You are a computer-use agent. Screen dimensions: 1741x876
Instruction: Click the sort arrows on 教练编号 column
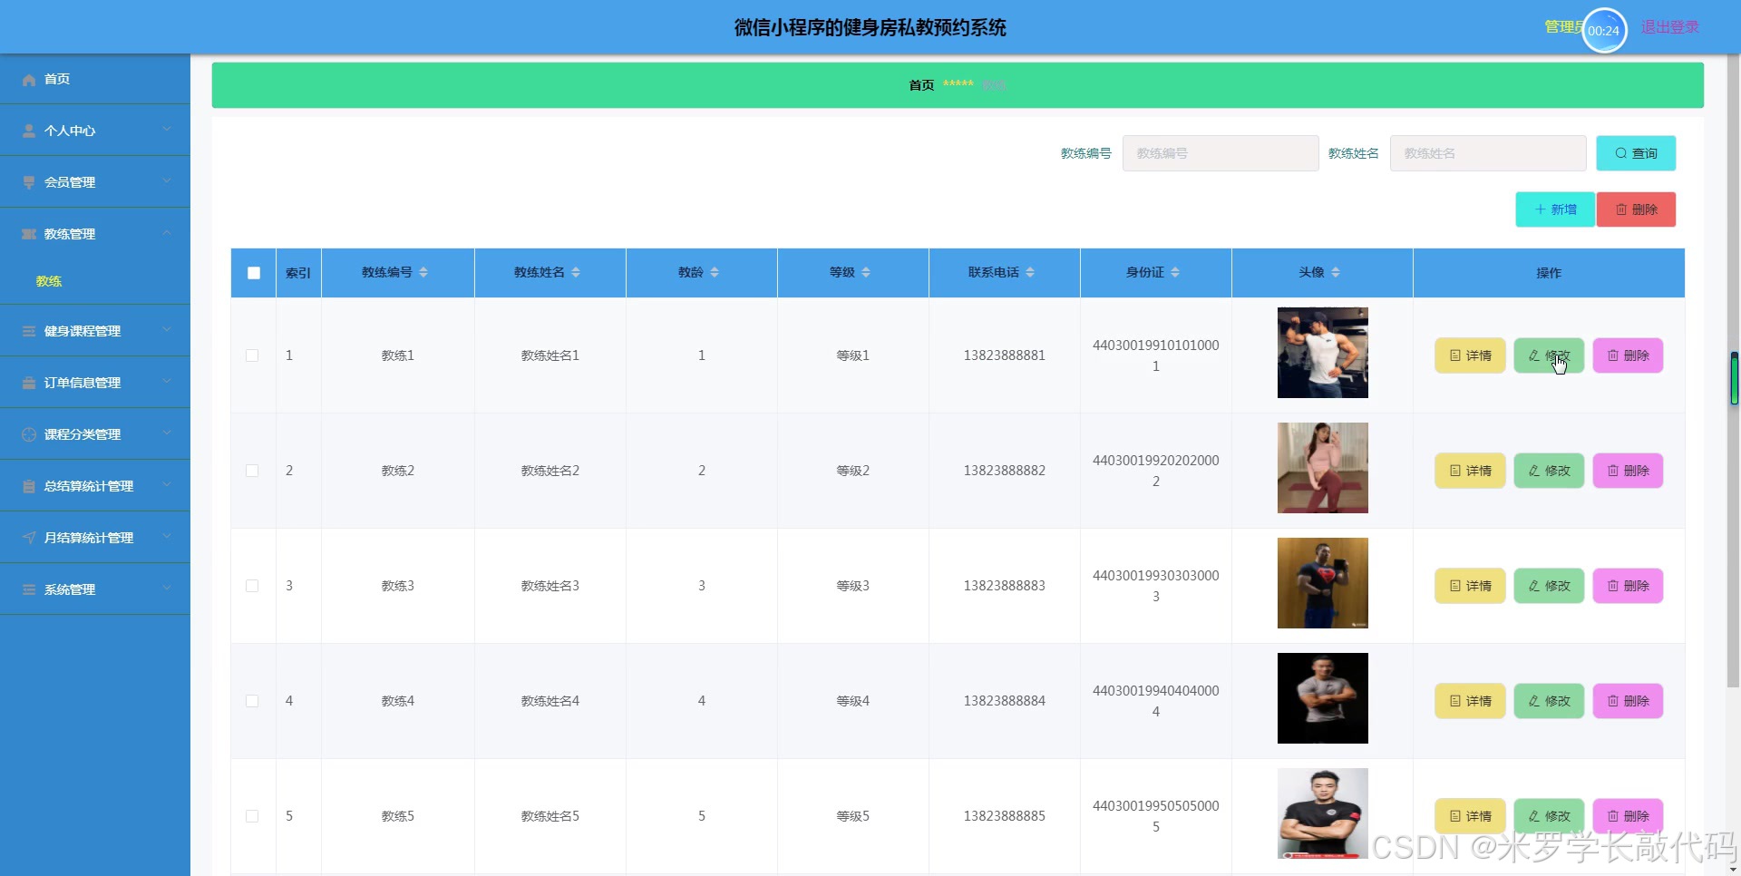423,272
